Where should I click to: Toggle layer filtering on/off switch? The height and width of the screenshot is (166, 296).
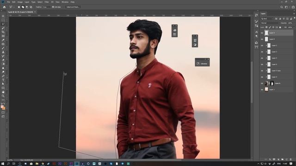point(294,18)
